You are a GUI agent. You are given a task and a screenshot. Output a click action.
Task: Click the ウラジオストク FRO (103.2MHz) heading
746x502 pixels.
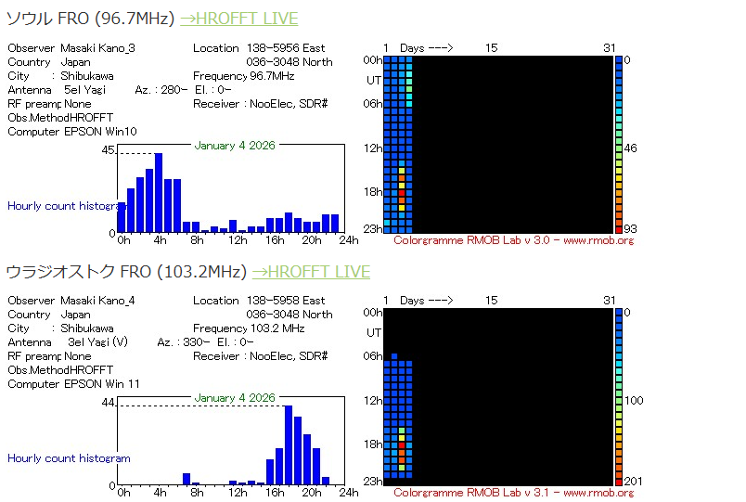coord(126,272)
